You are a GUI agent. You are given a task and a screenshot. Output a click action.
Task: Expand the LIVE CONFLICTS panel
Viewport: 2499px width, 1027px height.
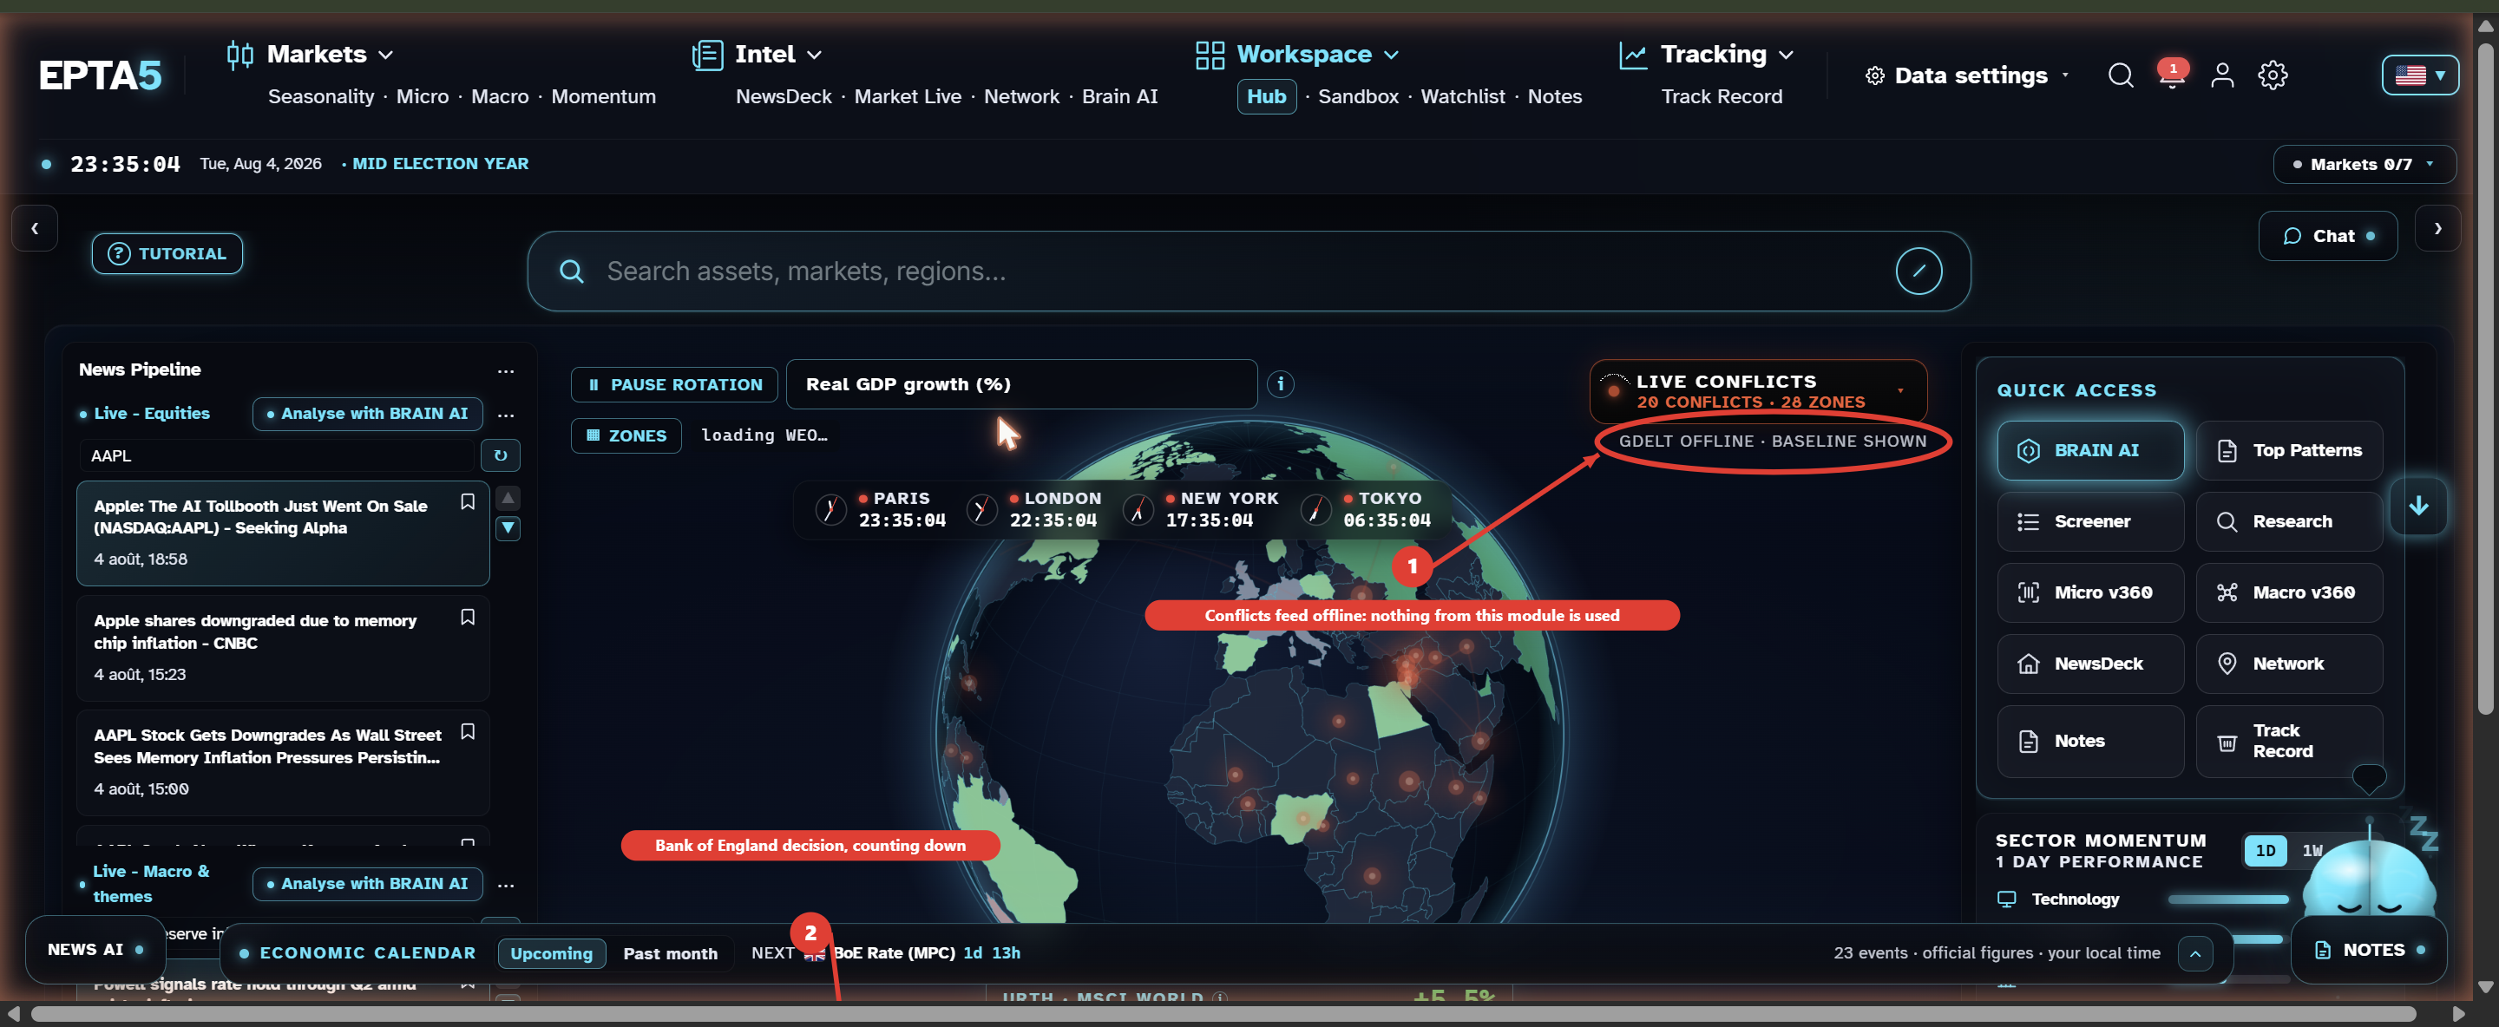pos(1758,392)
